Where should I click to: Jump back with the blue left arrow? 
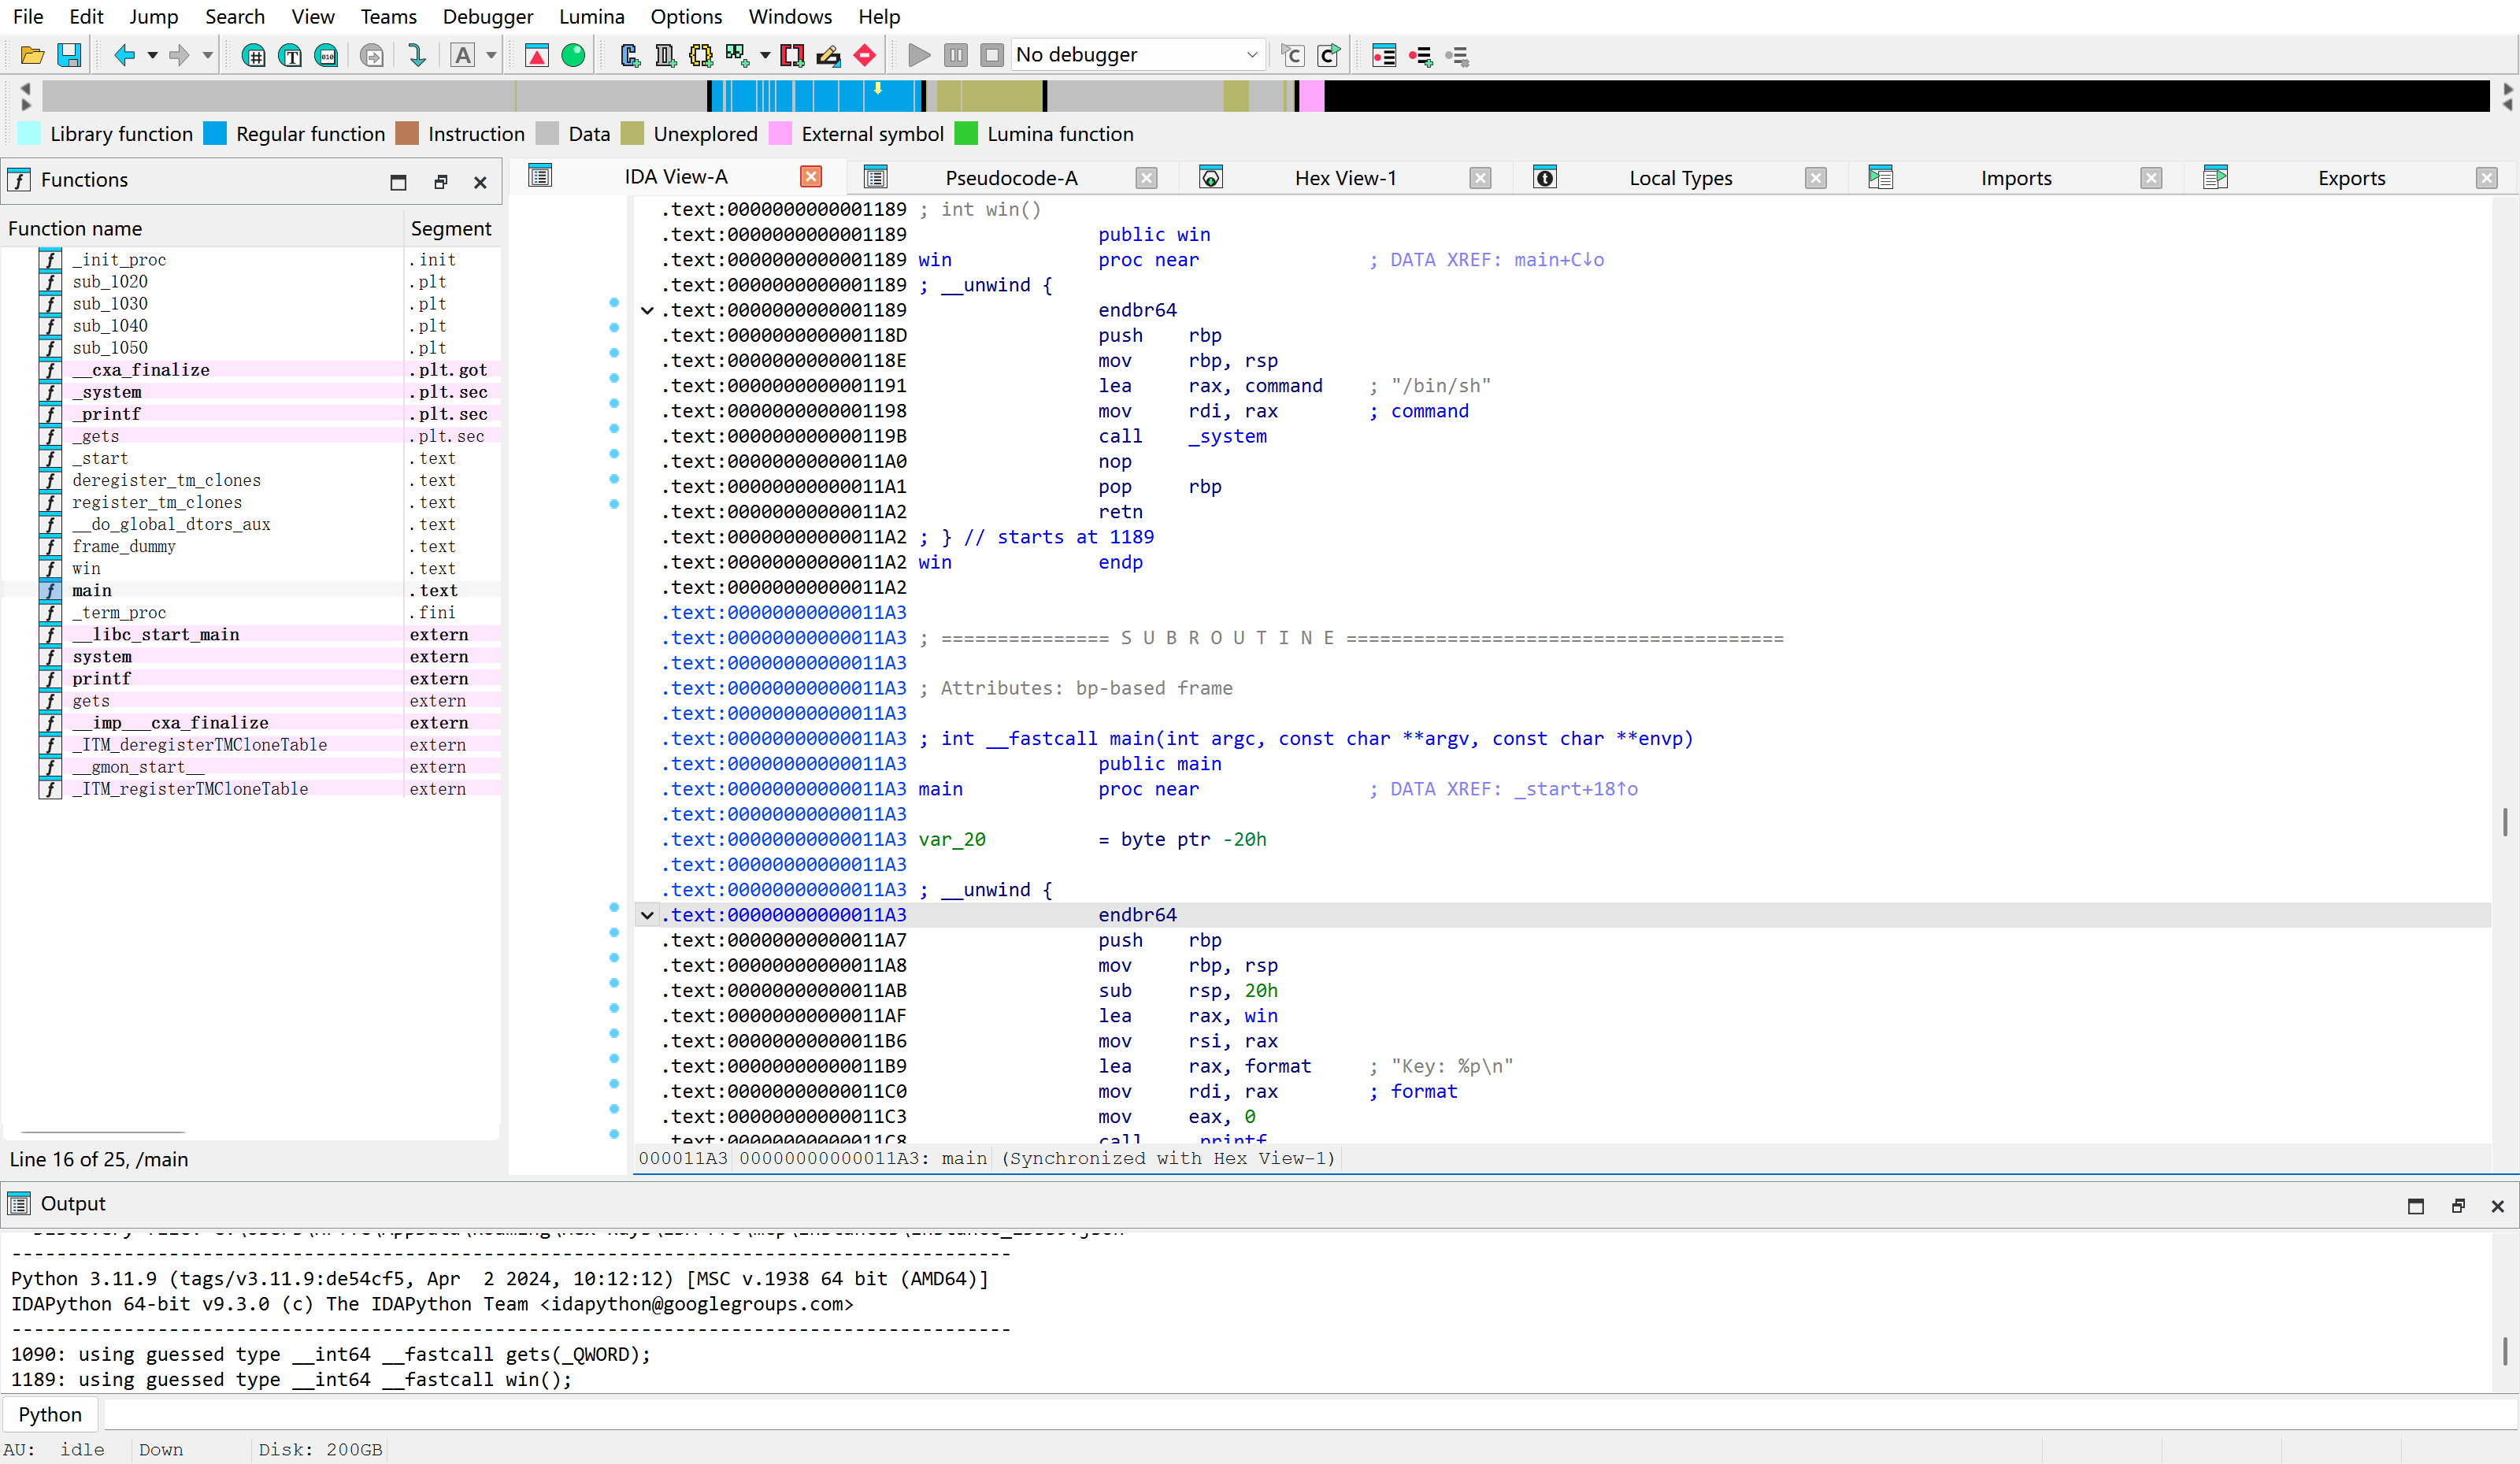click(x=124, y=55)
